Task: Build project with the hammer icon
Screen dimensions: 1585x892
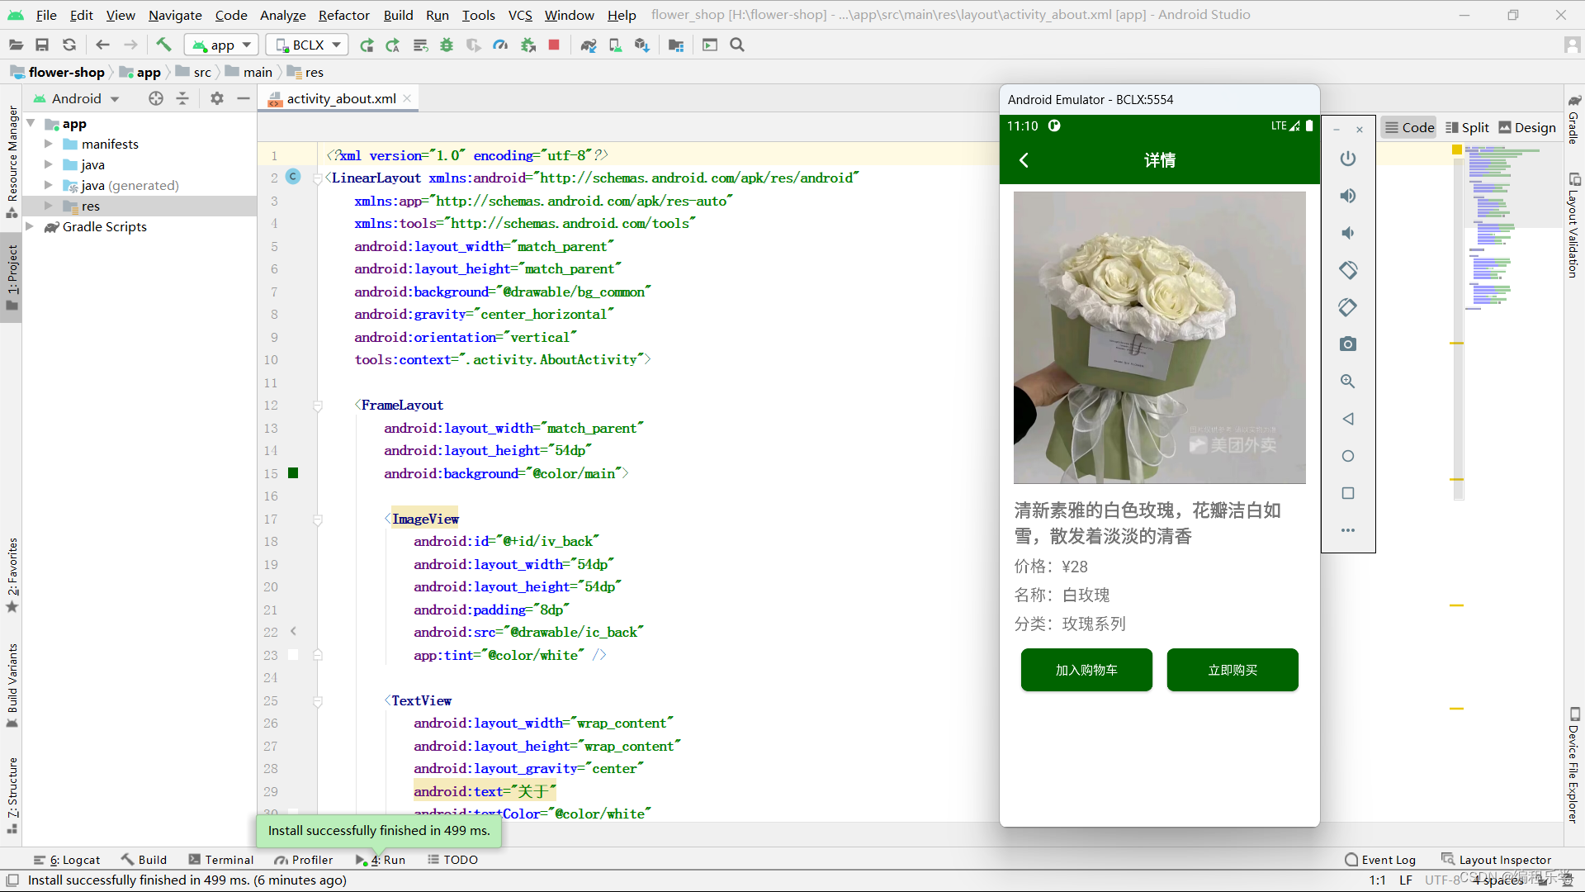Action: point(163,45)
